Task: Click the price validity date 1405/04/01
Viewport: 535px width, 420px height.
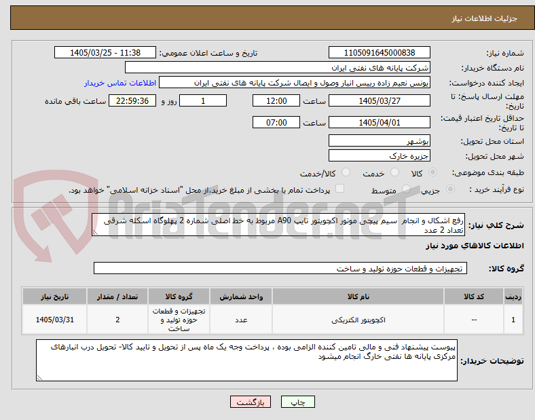Action: [x=380, y=122]
